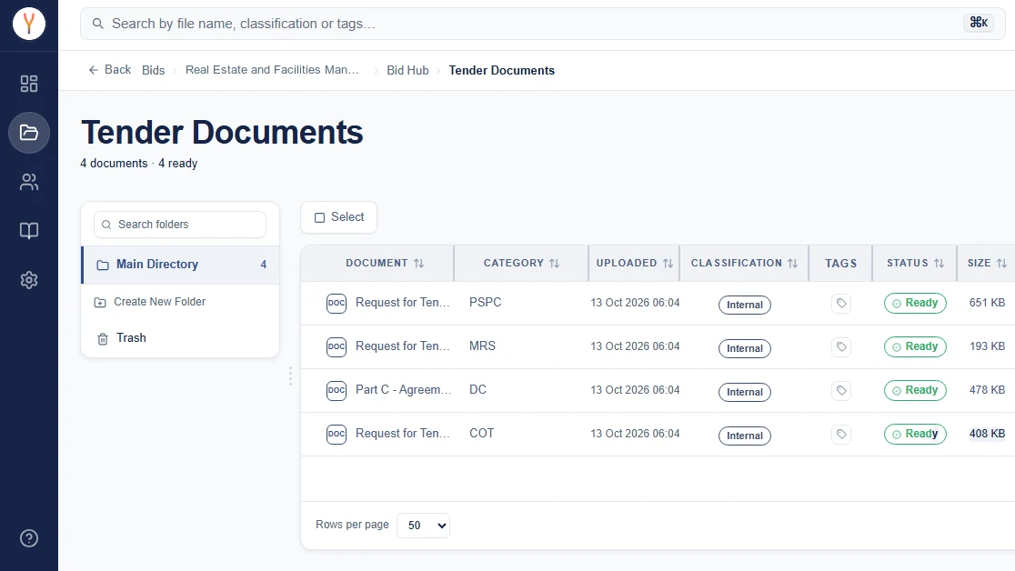Click the tag icon in COT row
The image size is (1015, 571).
(841, 435)
